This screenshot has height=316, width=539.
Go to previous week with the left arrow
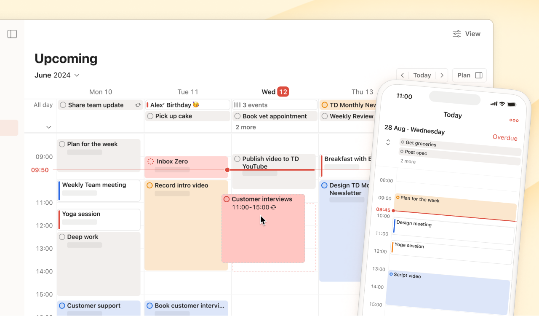(403, 75)
